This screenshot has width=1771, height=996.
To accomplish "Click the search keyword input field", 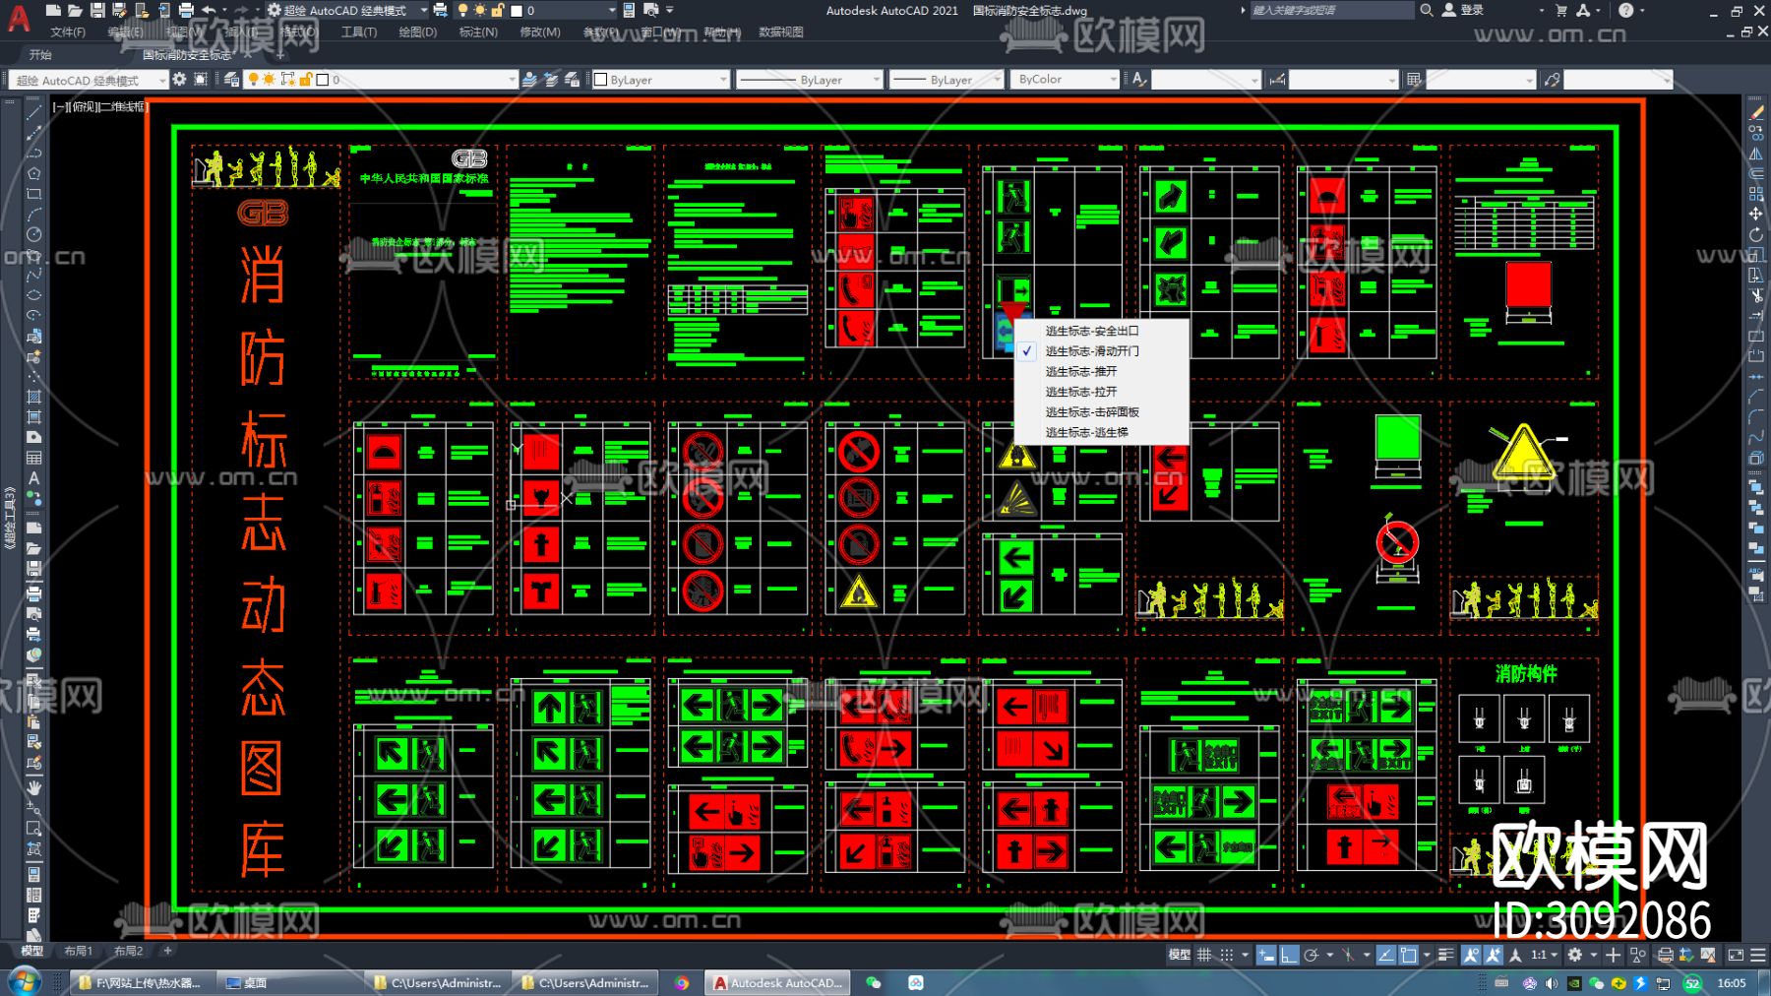I will (x=1330, y=10).
